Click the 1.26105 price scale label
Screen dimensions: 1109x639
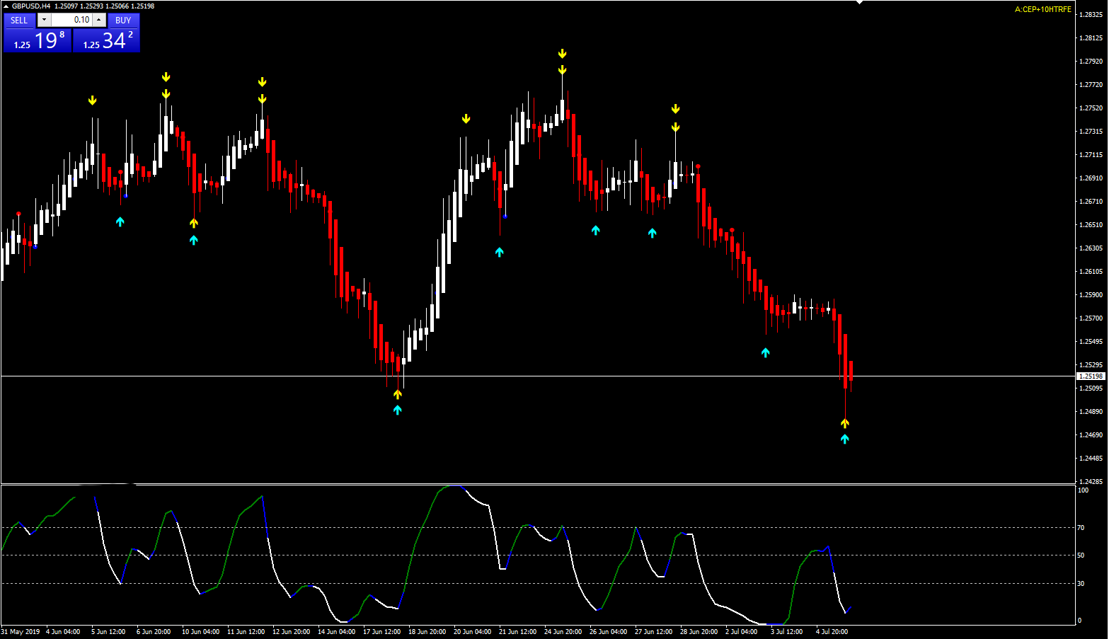pyautogui.click(x=1091, y=272)
